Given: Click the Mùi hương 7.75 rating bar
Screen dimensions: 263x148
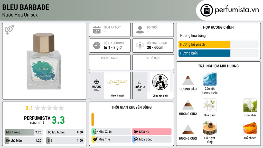Looking at the screenshot, I should (x=24, y=132).
